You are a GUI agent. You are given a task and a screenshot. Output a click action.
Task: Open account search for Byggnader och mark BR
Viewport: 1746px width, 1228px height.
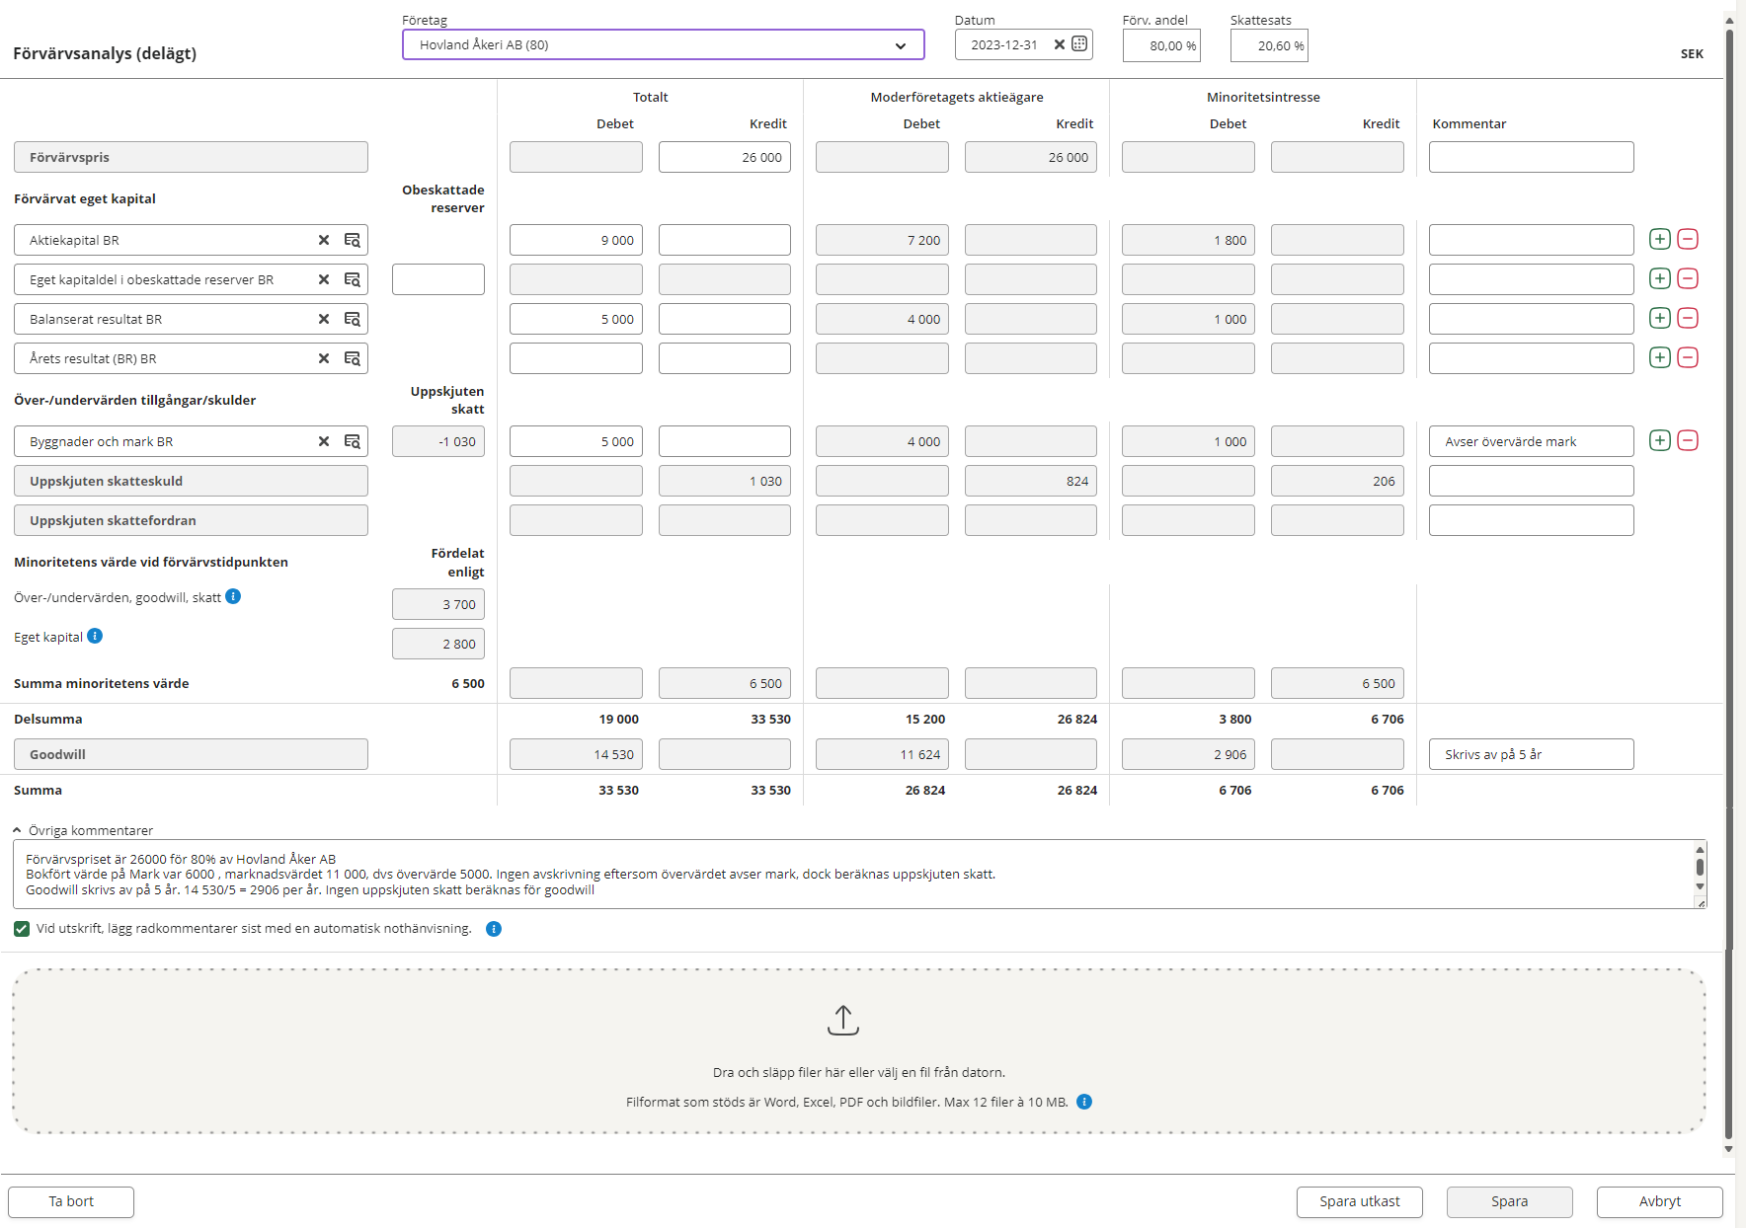[x=352, y=441]
